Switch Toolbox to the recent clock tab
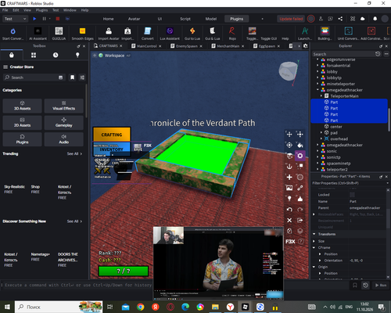The image size is (391, 313). [56, 55]
